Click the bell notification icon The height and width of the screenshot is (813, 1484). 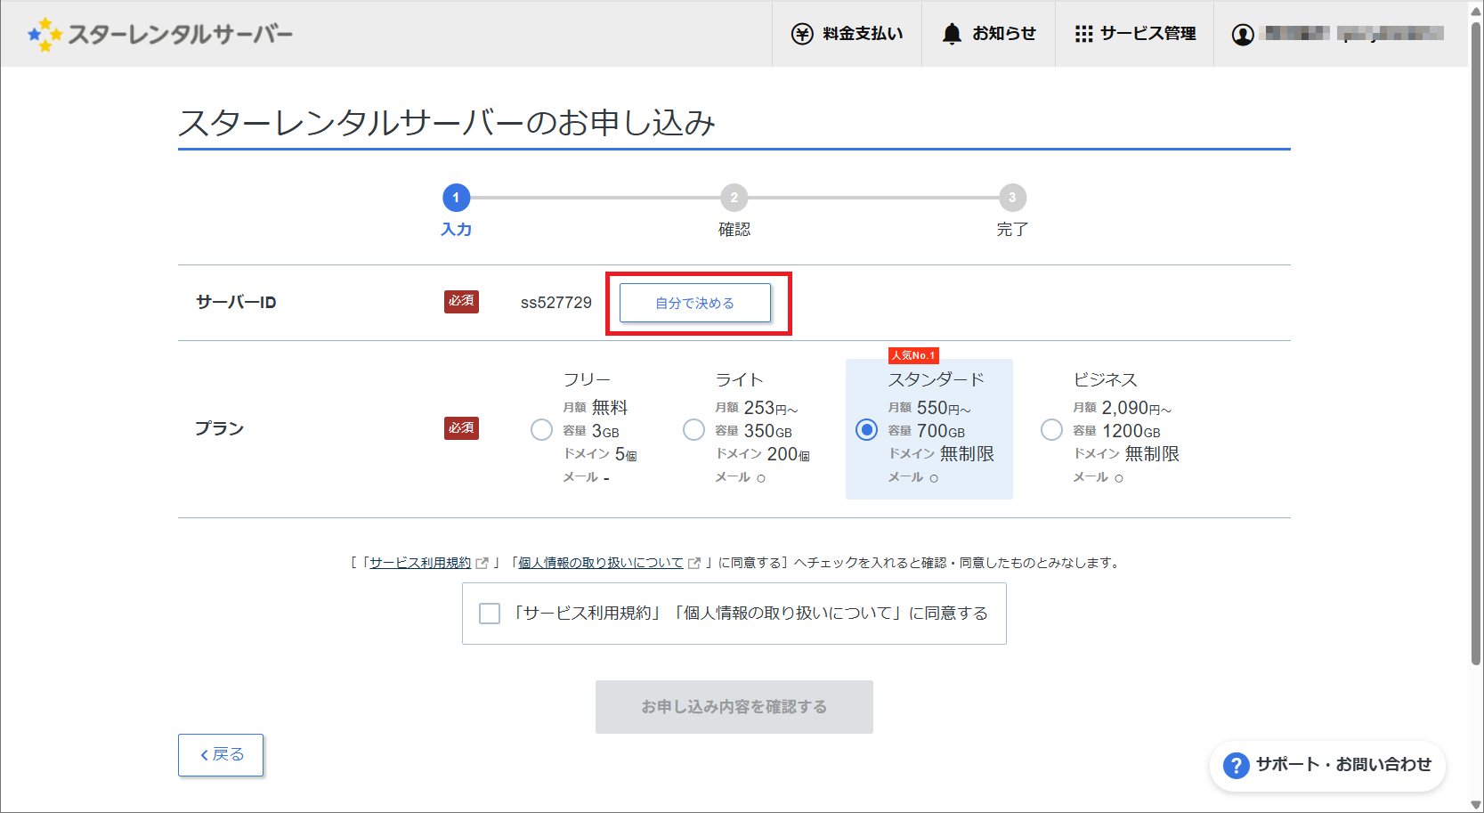[952, 34]
